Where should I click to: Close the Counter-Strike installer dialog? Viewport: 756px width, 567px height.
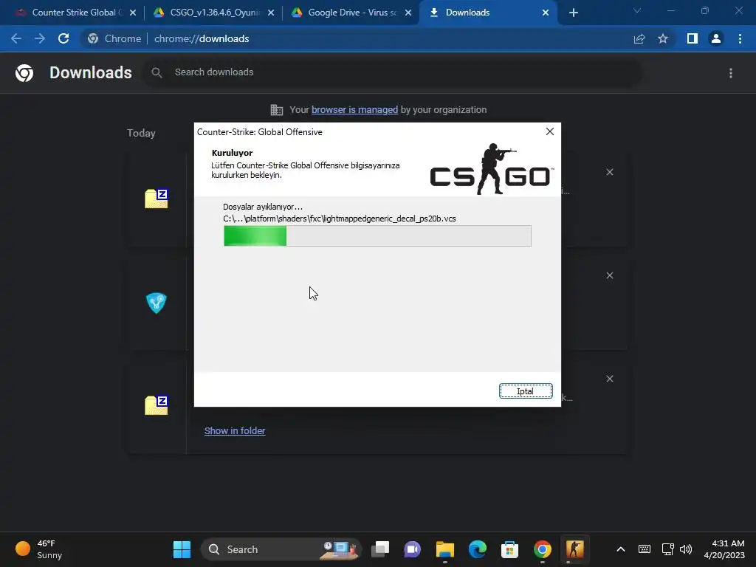coord(549,131)
